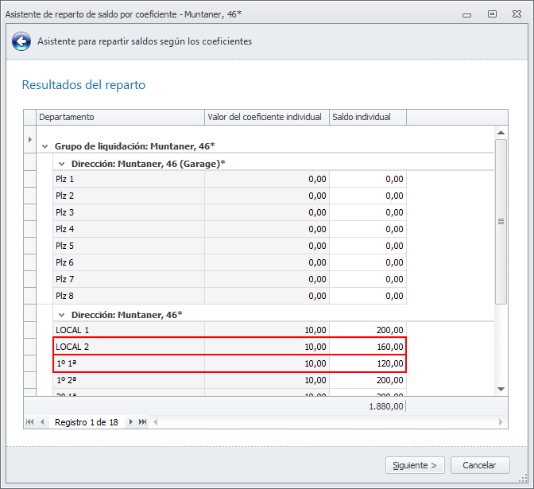Go to first record in navigator
The height and width of the screenshot is (489, 534).
pyautogui.click(x=31, y=422)
